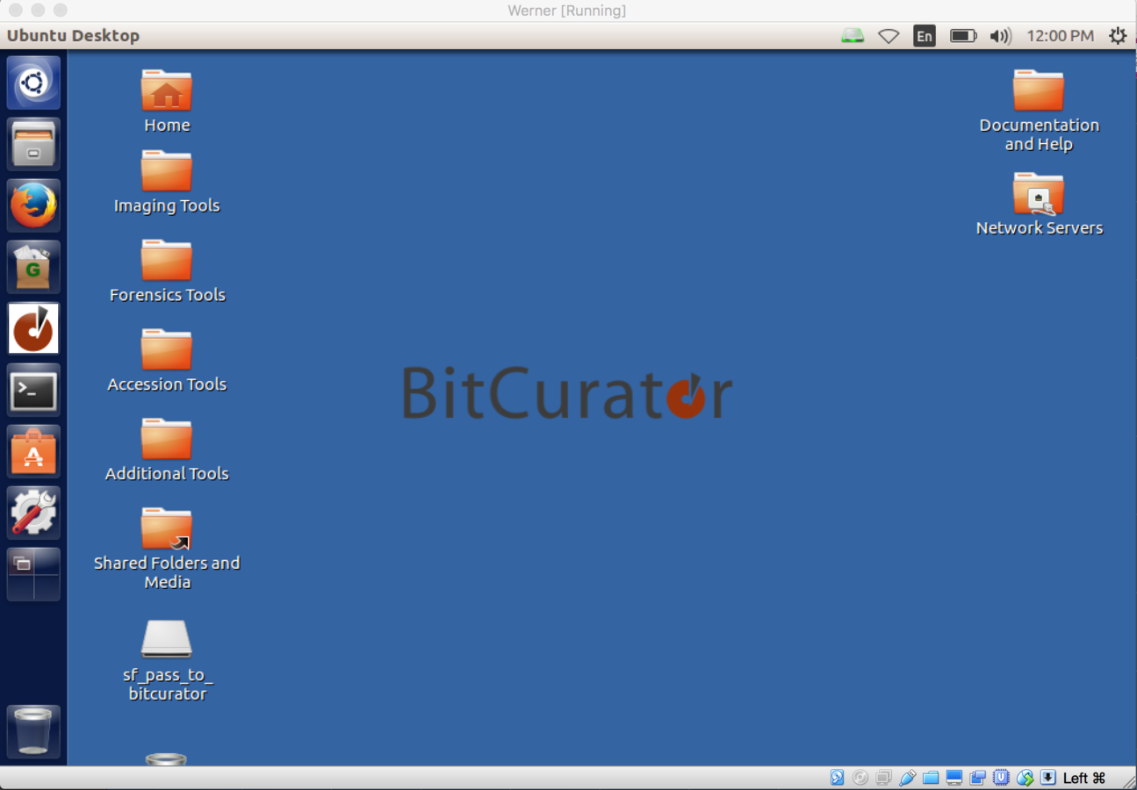Open the Terminal from the launcher
Viewport: 1137px width, 790px height.
click(x=33, y=390)
